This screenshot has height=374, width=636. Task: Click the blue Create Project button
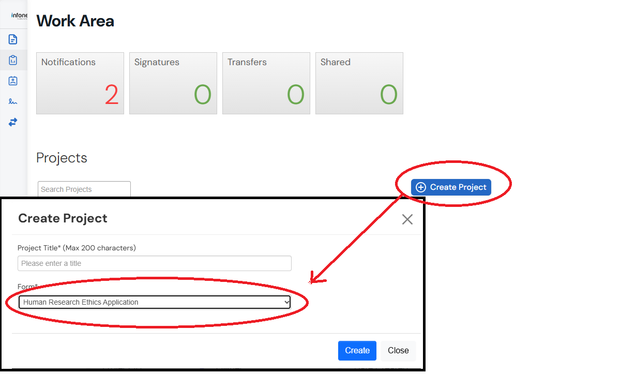click(451, 187)
